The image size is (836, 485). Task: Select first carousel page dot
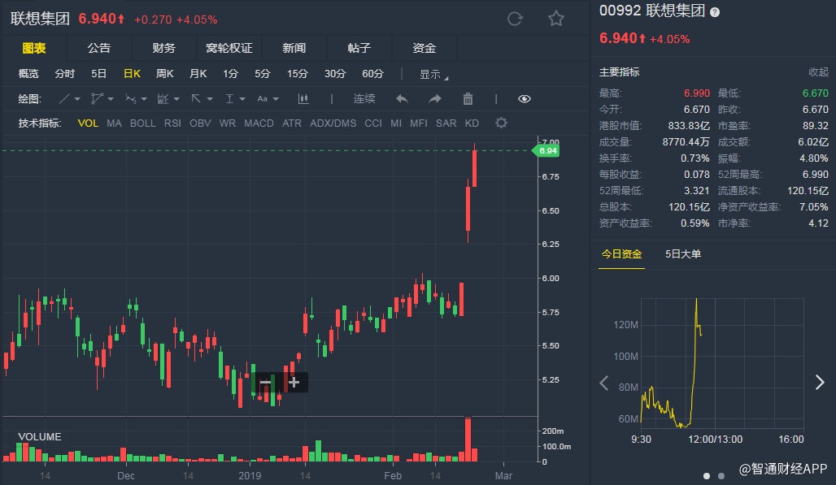point(707,476)
